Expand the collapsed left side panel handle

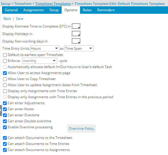click(1, 111)
